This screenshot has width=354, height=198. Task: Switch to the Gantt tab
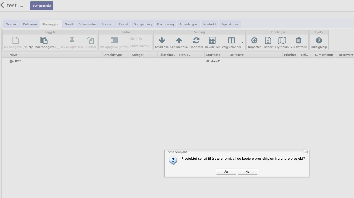click(69, 24)
